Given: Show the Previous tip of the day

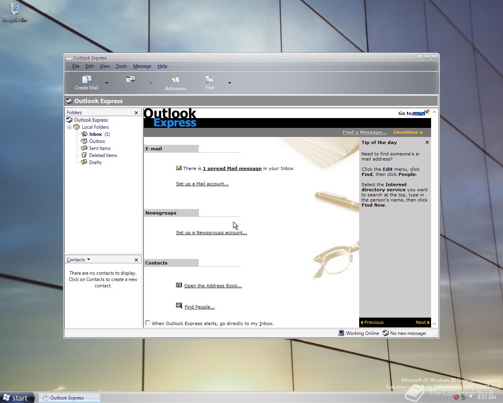Looking at the screenshot, I should coord(372,322).
